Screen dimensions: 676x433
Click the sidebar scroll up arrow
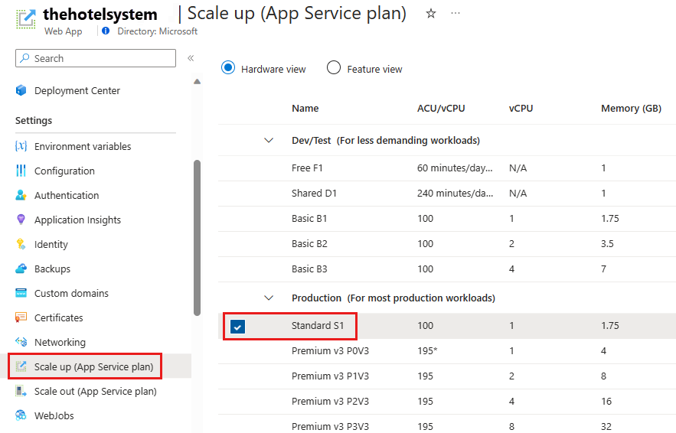point(197,81)
